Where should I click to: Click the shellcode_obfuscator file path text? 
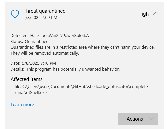tap(108, 87)
